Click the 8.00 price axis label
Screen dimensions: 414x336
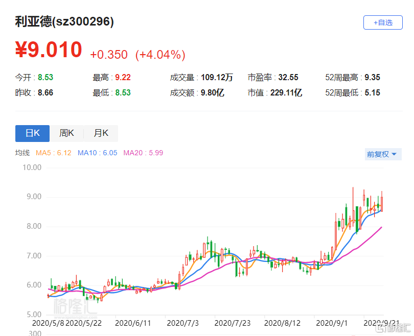coord(34,226)
